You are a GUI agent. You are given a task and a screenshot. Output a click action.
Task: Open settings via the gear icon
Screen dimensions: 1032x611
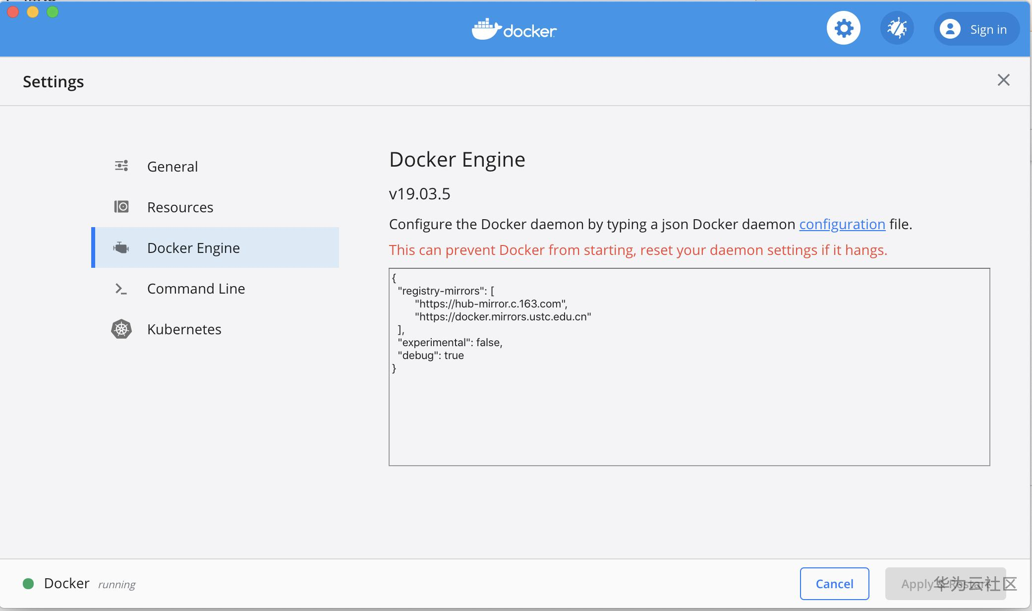click(x=843, y=28)
